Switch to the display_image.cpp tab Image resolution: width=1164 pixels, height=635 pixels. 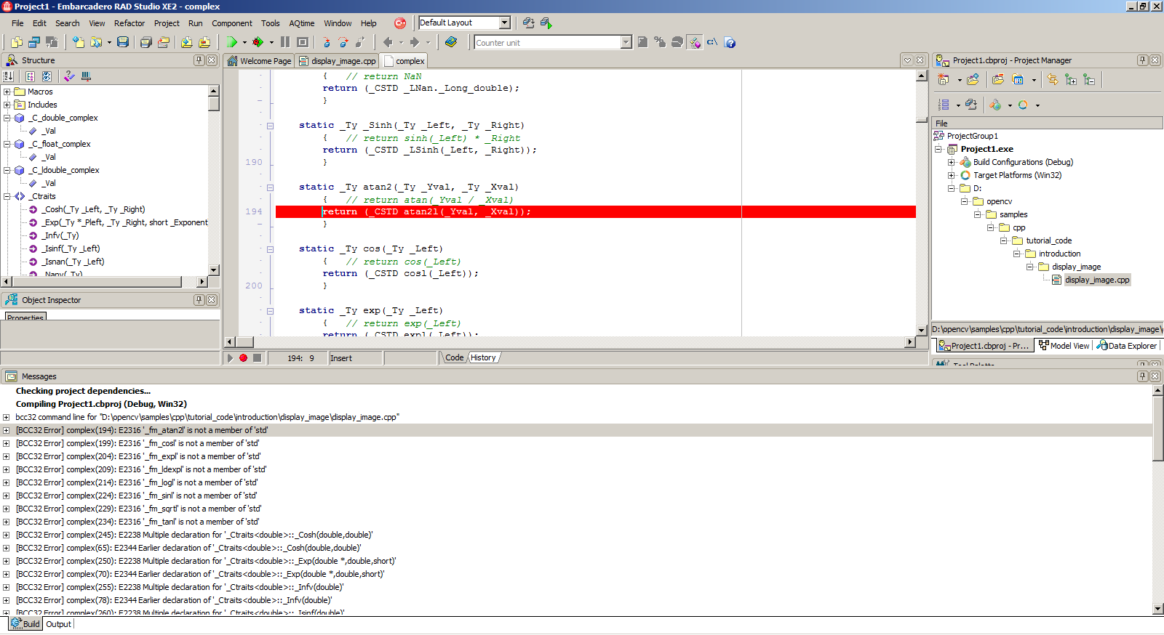(x=338, y=61)
